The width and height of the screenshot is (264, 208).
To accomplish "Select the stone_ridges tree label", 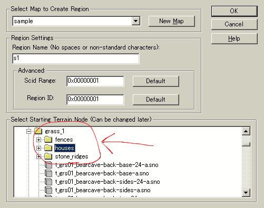I will pyautogui.click(x=72, y=156).
